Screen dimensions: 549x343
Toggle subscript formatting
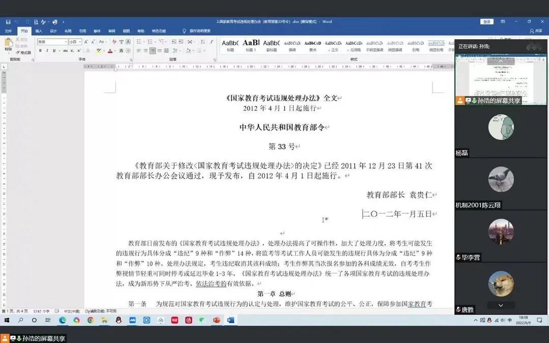point(72,51)
